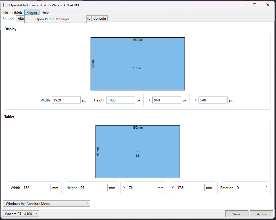This screenshot has height=220, width=276.
Task: Open the Wacom CTL-4100 tablet selector
Action: click(x=20, y=213)
